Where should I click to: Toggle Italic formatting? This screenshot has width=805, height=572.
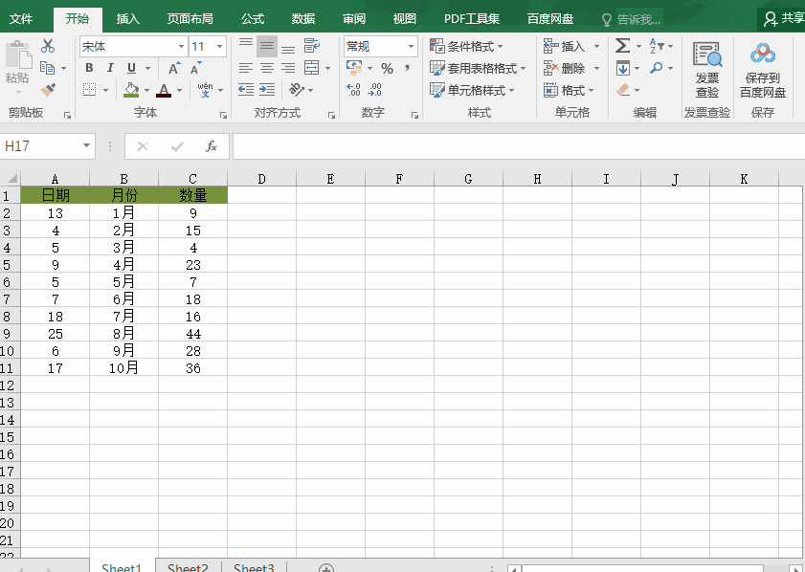coord(110,68)
